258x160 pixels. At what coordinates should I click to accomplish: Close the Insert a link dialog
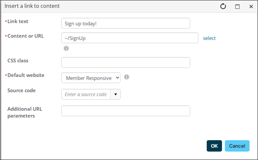point(251,6)
